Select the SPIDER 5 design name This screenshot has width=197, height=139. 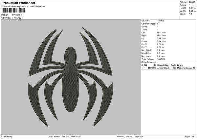(x=17, y=15)
